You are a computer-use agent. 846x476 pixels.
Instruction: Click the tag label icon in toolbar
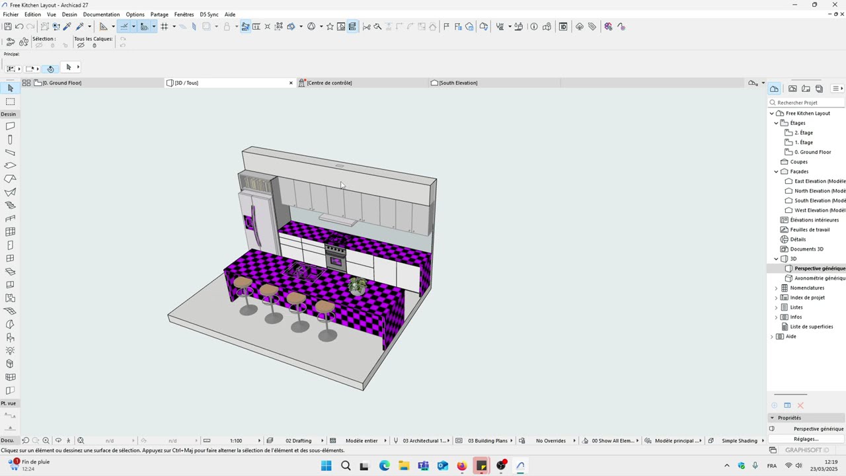(x=592, y=26)
